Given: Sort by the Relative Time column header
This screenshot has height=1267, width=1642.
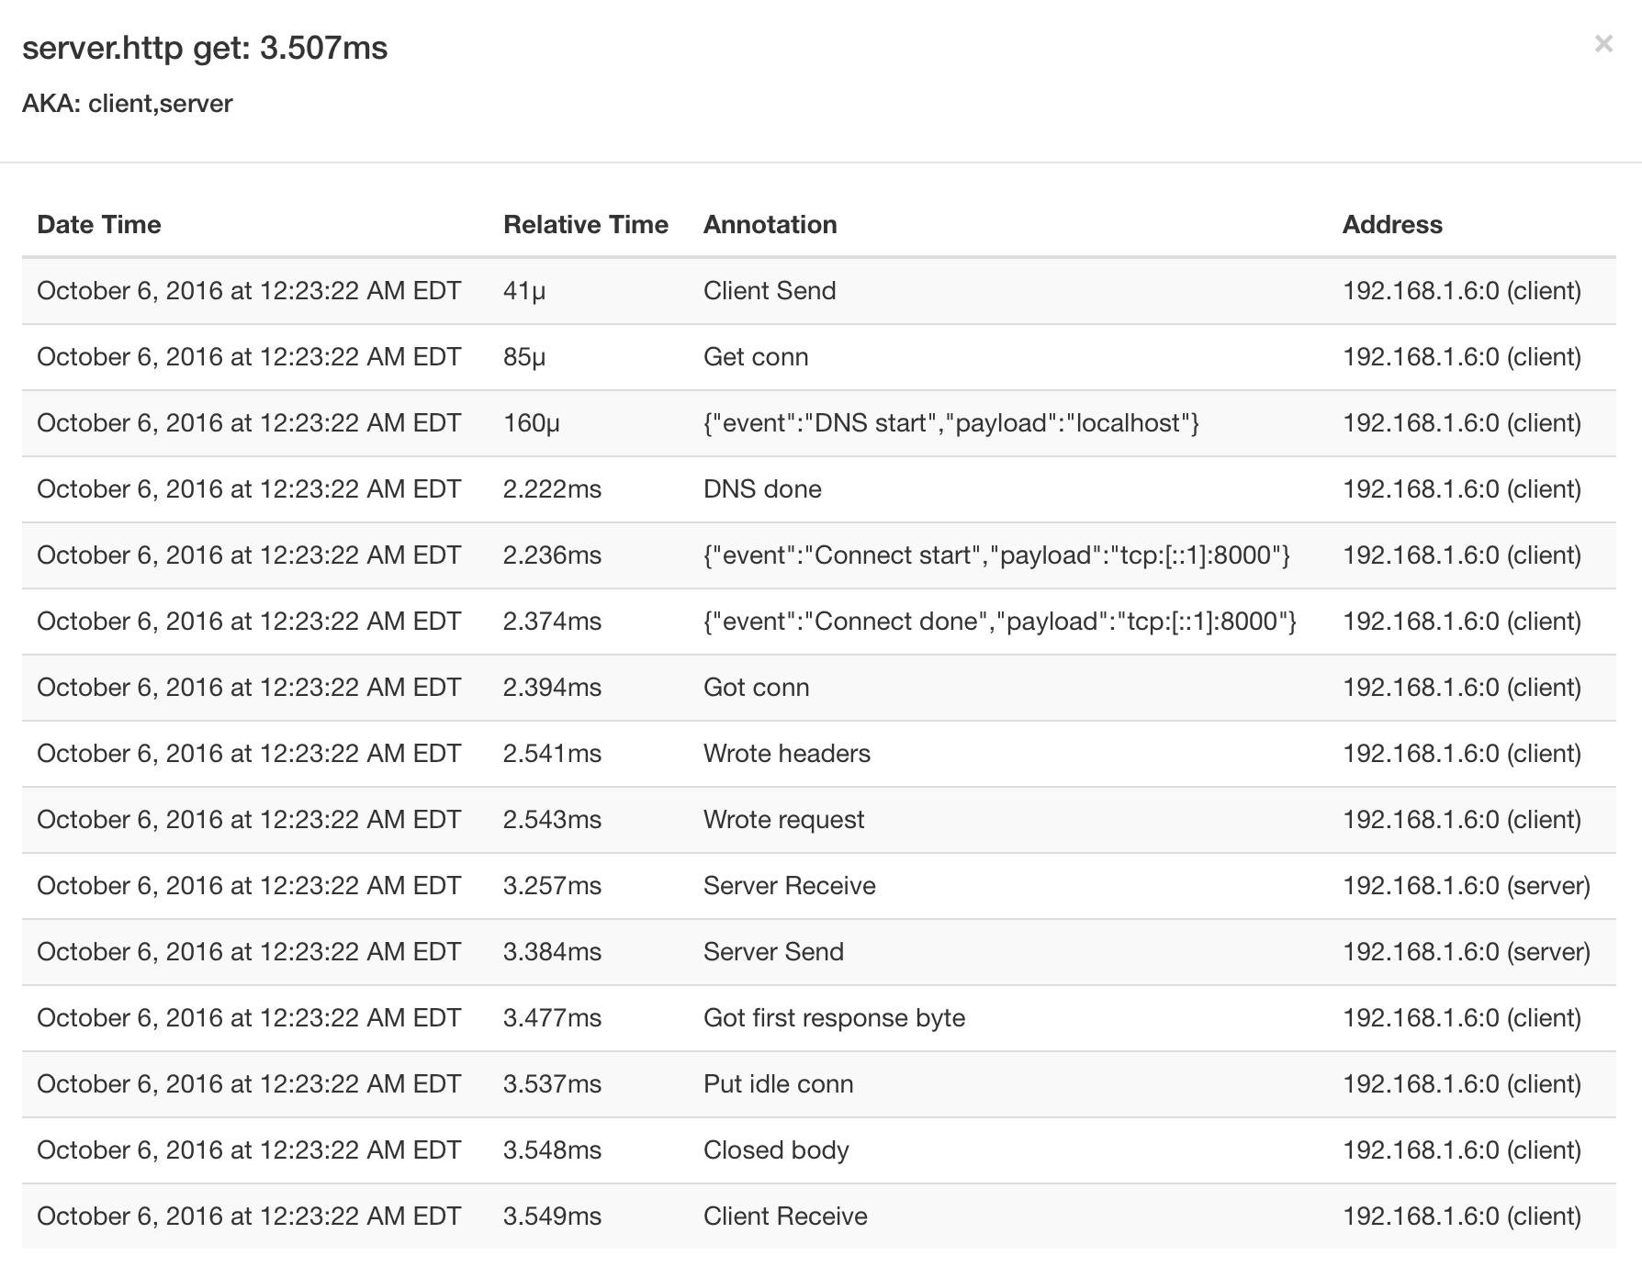Looking at the screenshot, I should pos(586,224).
